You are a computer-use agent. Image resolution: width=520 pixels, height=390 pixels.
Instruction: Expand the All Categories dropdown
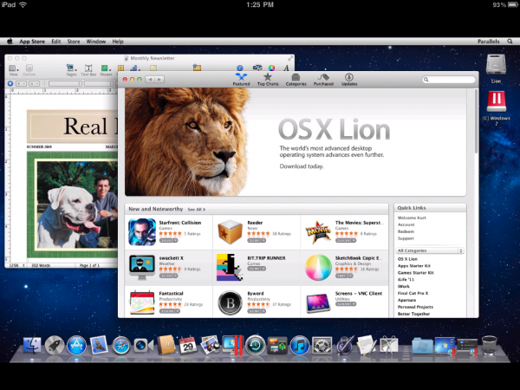pos(430,250)
